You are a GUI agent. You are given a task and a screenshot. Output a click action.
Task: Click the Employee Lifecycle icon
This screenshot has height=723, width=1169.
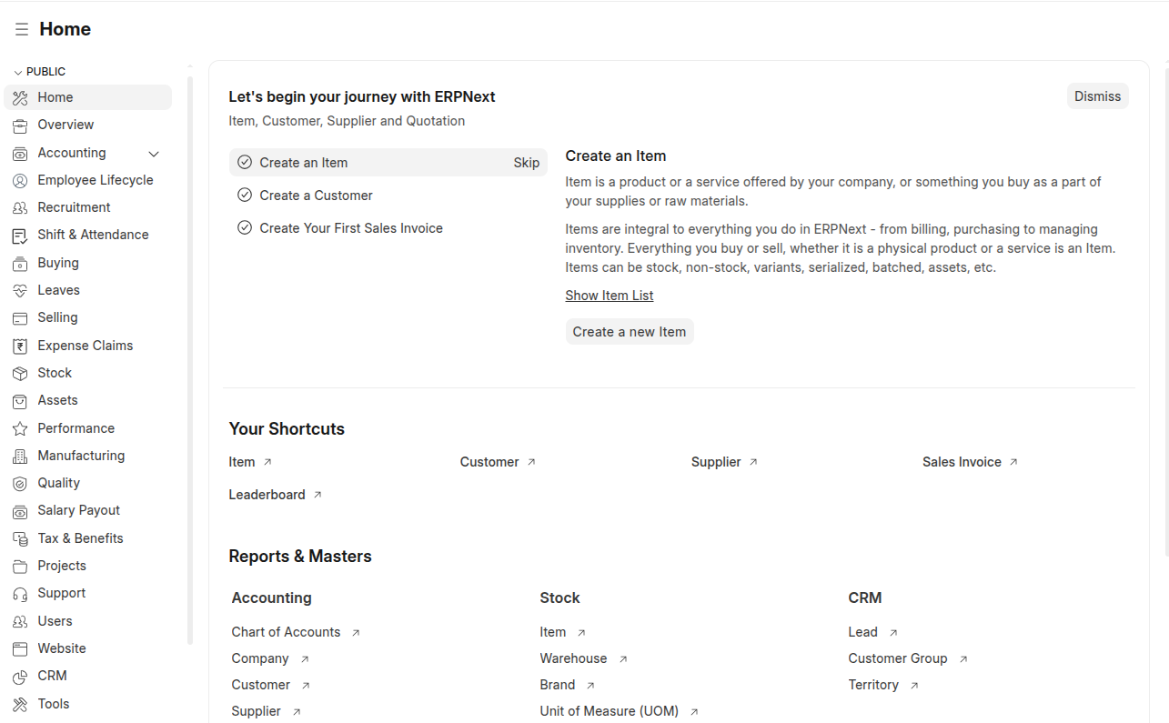(20, 180)
